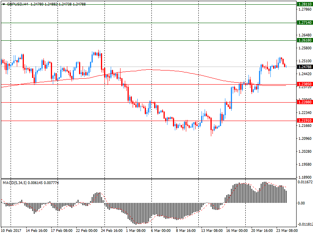The height and width of the screenshot is (235, 313).
Task: Click the 16 Mar 00:00 time label
Action: pos(237,231)
